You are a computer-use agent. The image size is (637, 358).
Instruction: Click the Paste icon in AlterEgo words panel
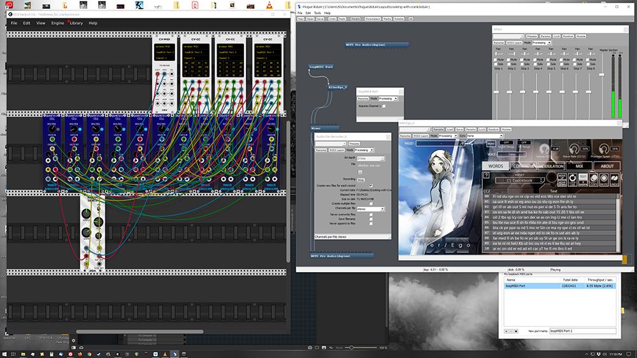click(604, 179)
